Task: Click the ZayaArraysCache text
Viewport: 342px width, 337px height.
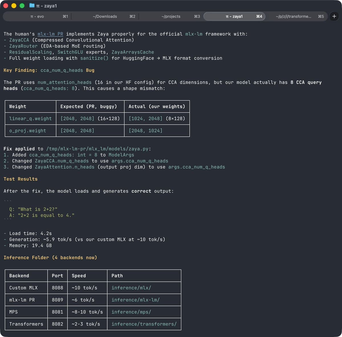Action: 133,52
